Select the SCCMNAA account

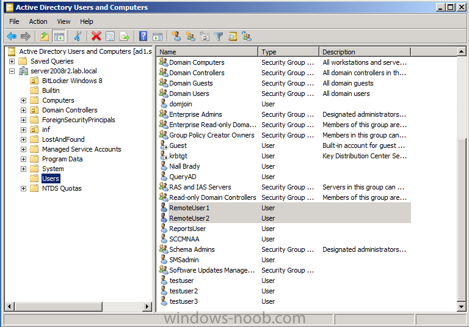184,239
